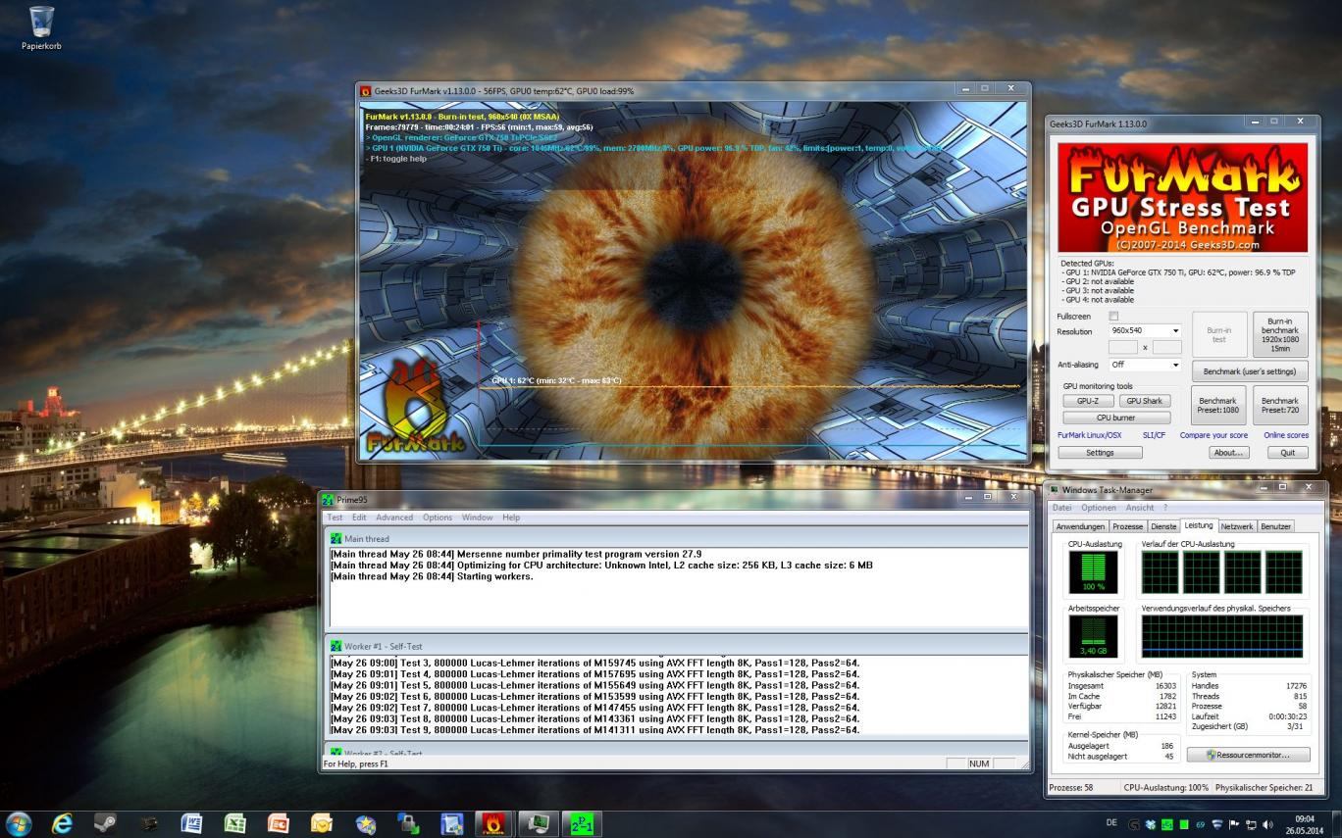Switch to the Prozesse tab

[x=1127, y=526]
